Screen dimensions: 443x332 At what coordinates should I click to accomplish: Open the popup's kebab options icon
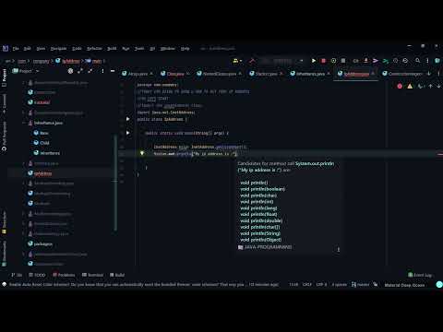pos(339,250)
